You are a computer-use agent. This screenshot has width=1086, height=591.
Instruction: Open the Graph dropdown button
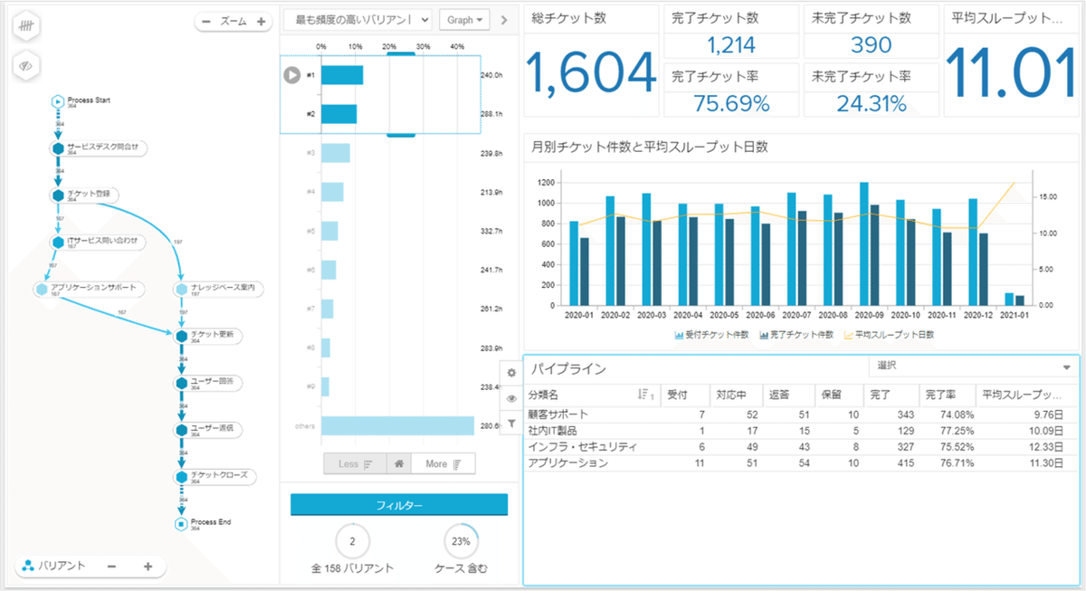click(463, 19)
